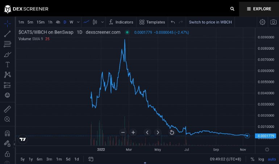Screen dimensions: 279x164
Task: Toggle auto scale mode
Action: (272, 159)
